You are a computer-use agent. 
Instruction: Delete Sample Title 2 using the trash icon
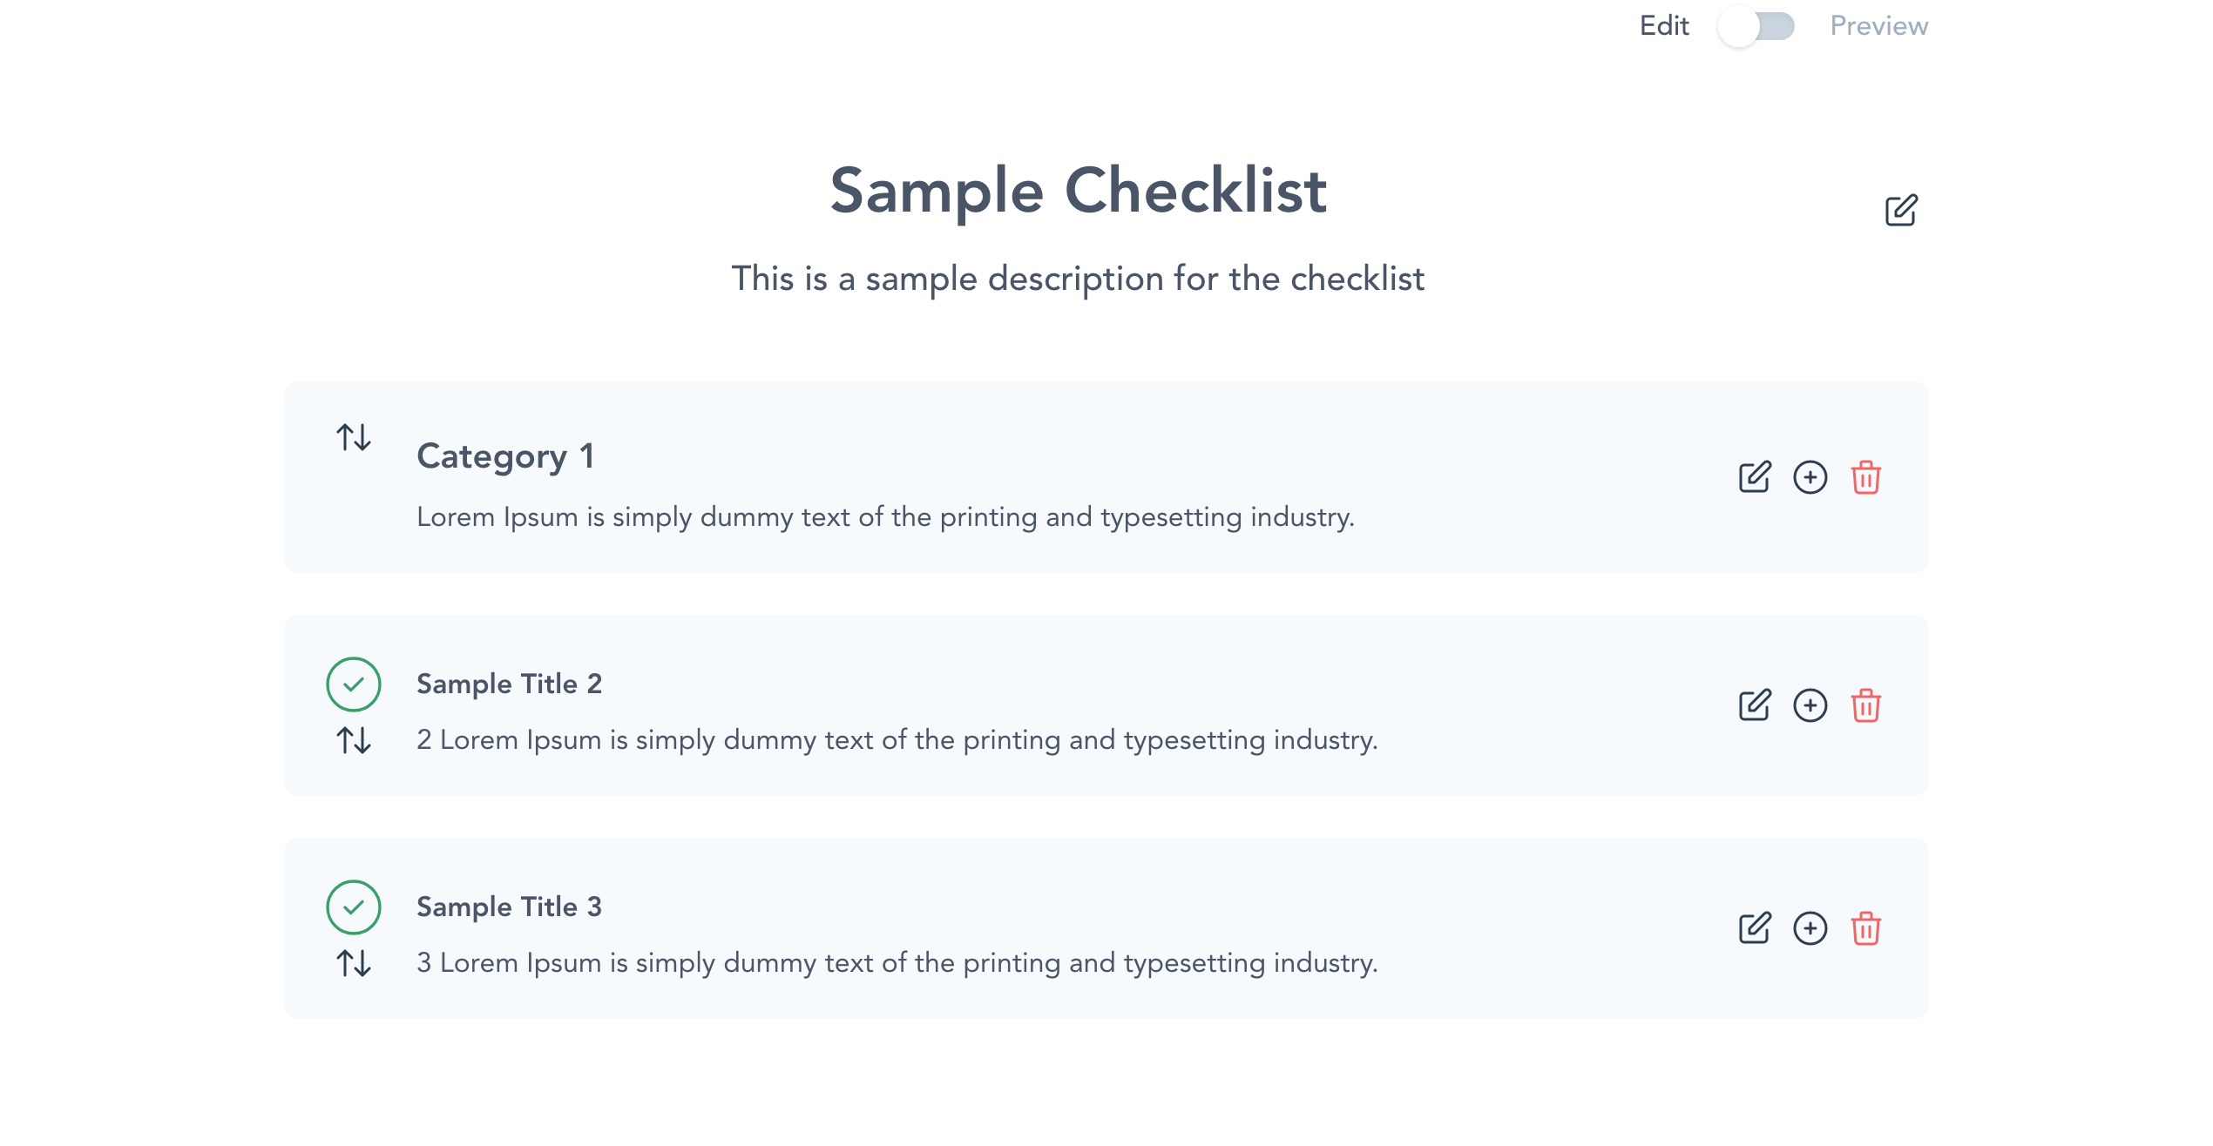tap(1867, 705)
